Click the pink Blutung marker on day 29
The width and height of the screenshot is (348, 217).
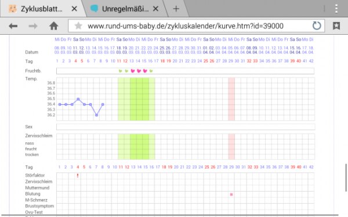tap(231, 194)
